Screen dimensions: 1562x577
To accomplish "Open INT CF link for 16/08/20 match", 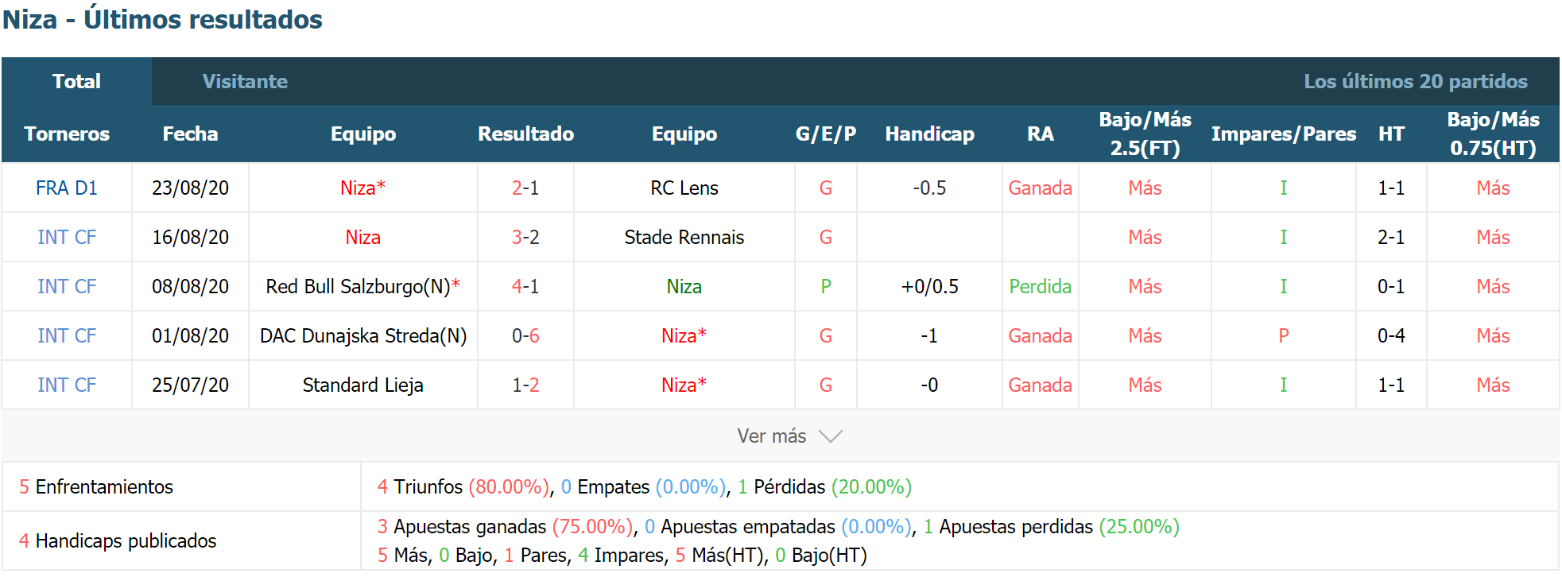I will click(x=67, y=238).
